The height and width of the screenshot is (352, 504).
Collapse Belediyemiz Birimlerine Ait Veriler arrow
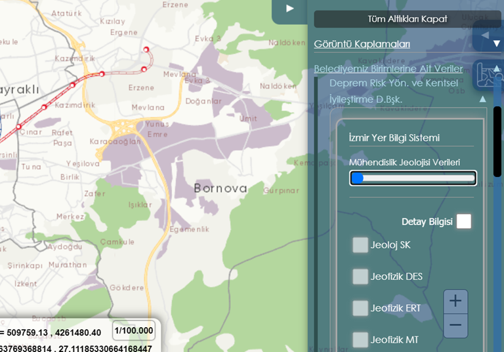[x=496, y=69]
